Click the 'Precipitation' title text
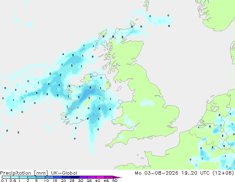235x182 pixels. click(x=16, y=173)
